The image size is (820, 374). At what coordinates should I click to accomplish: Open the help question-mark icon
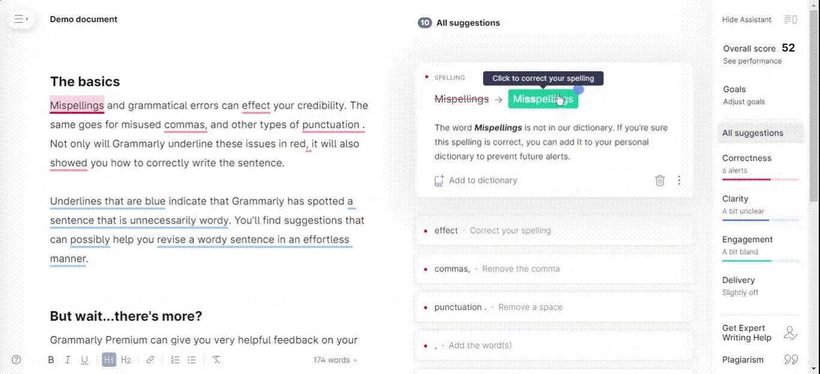coord(16,359)
